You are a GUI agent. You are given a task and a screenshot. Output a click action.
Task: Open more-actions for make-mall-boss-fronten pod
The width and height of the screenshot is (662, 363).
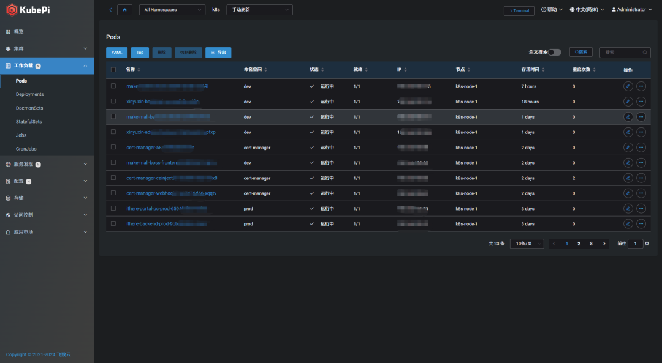coord(641,163)
